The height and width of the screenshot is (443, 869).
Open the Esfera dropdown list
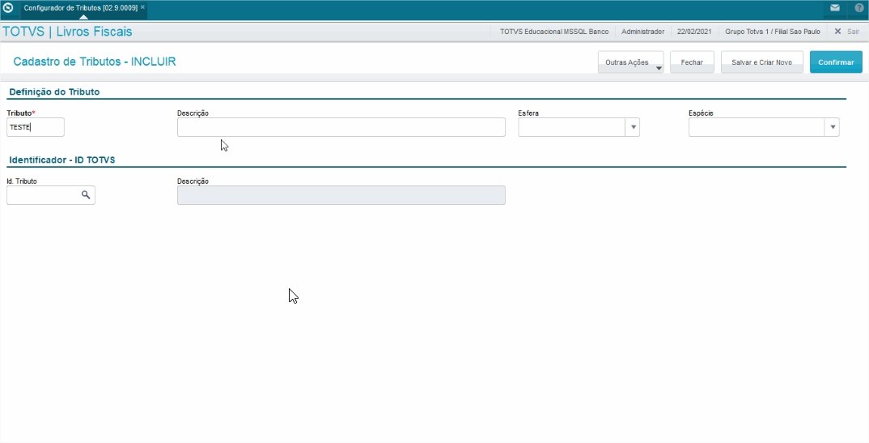pyautogui.click(x=633, y=127)
